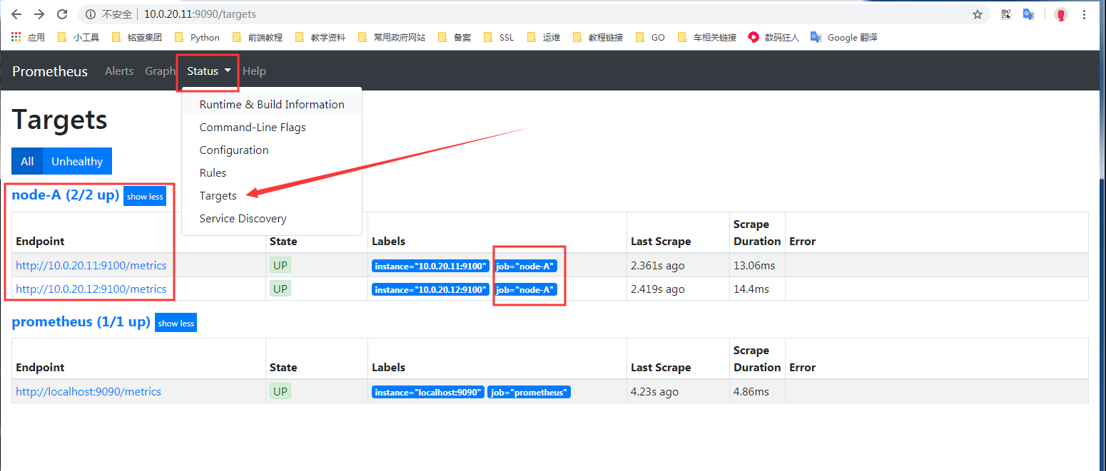Open the 数码狂人 bookmark

point(773,37)
